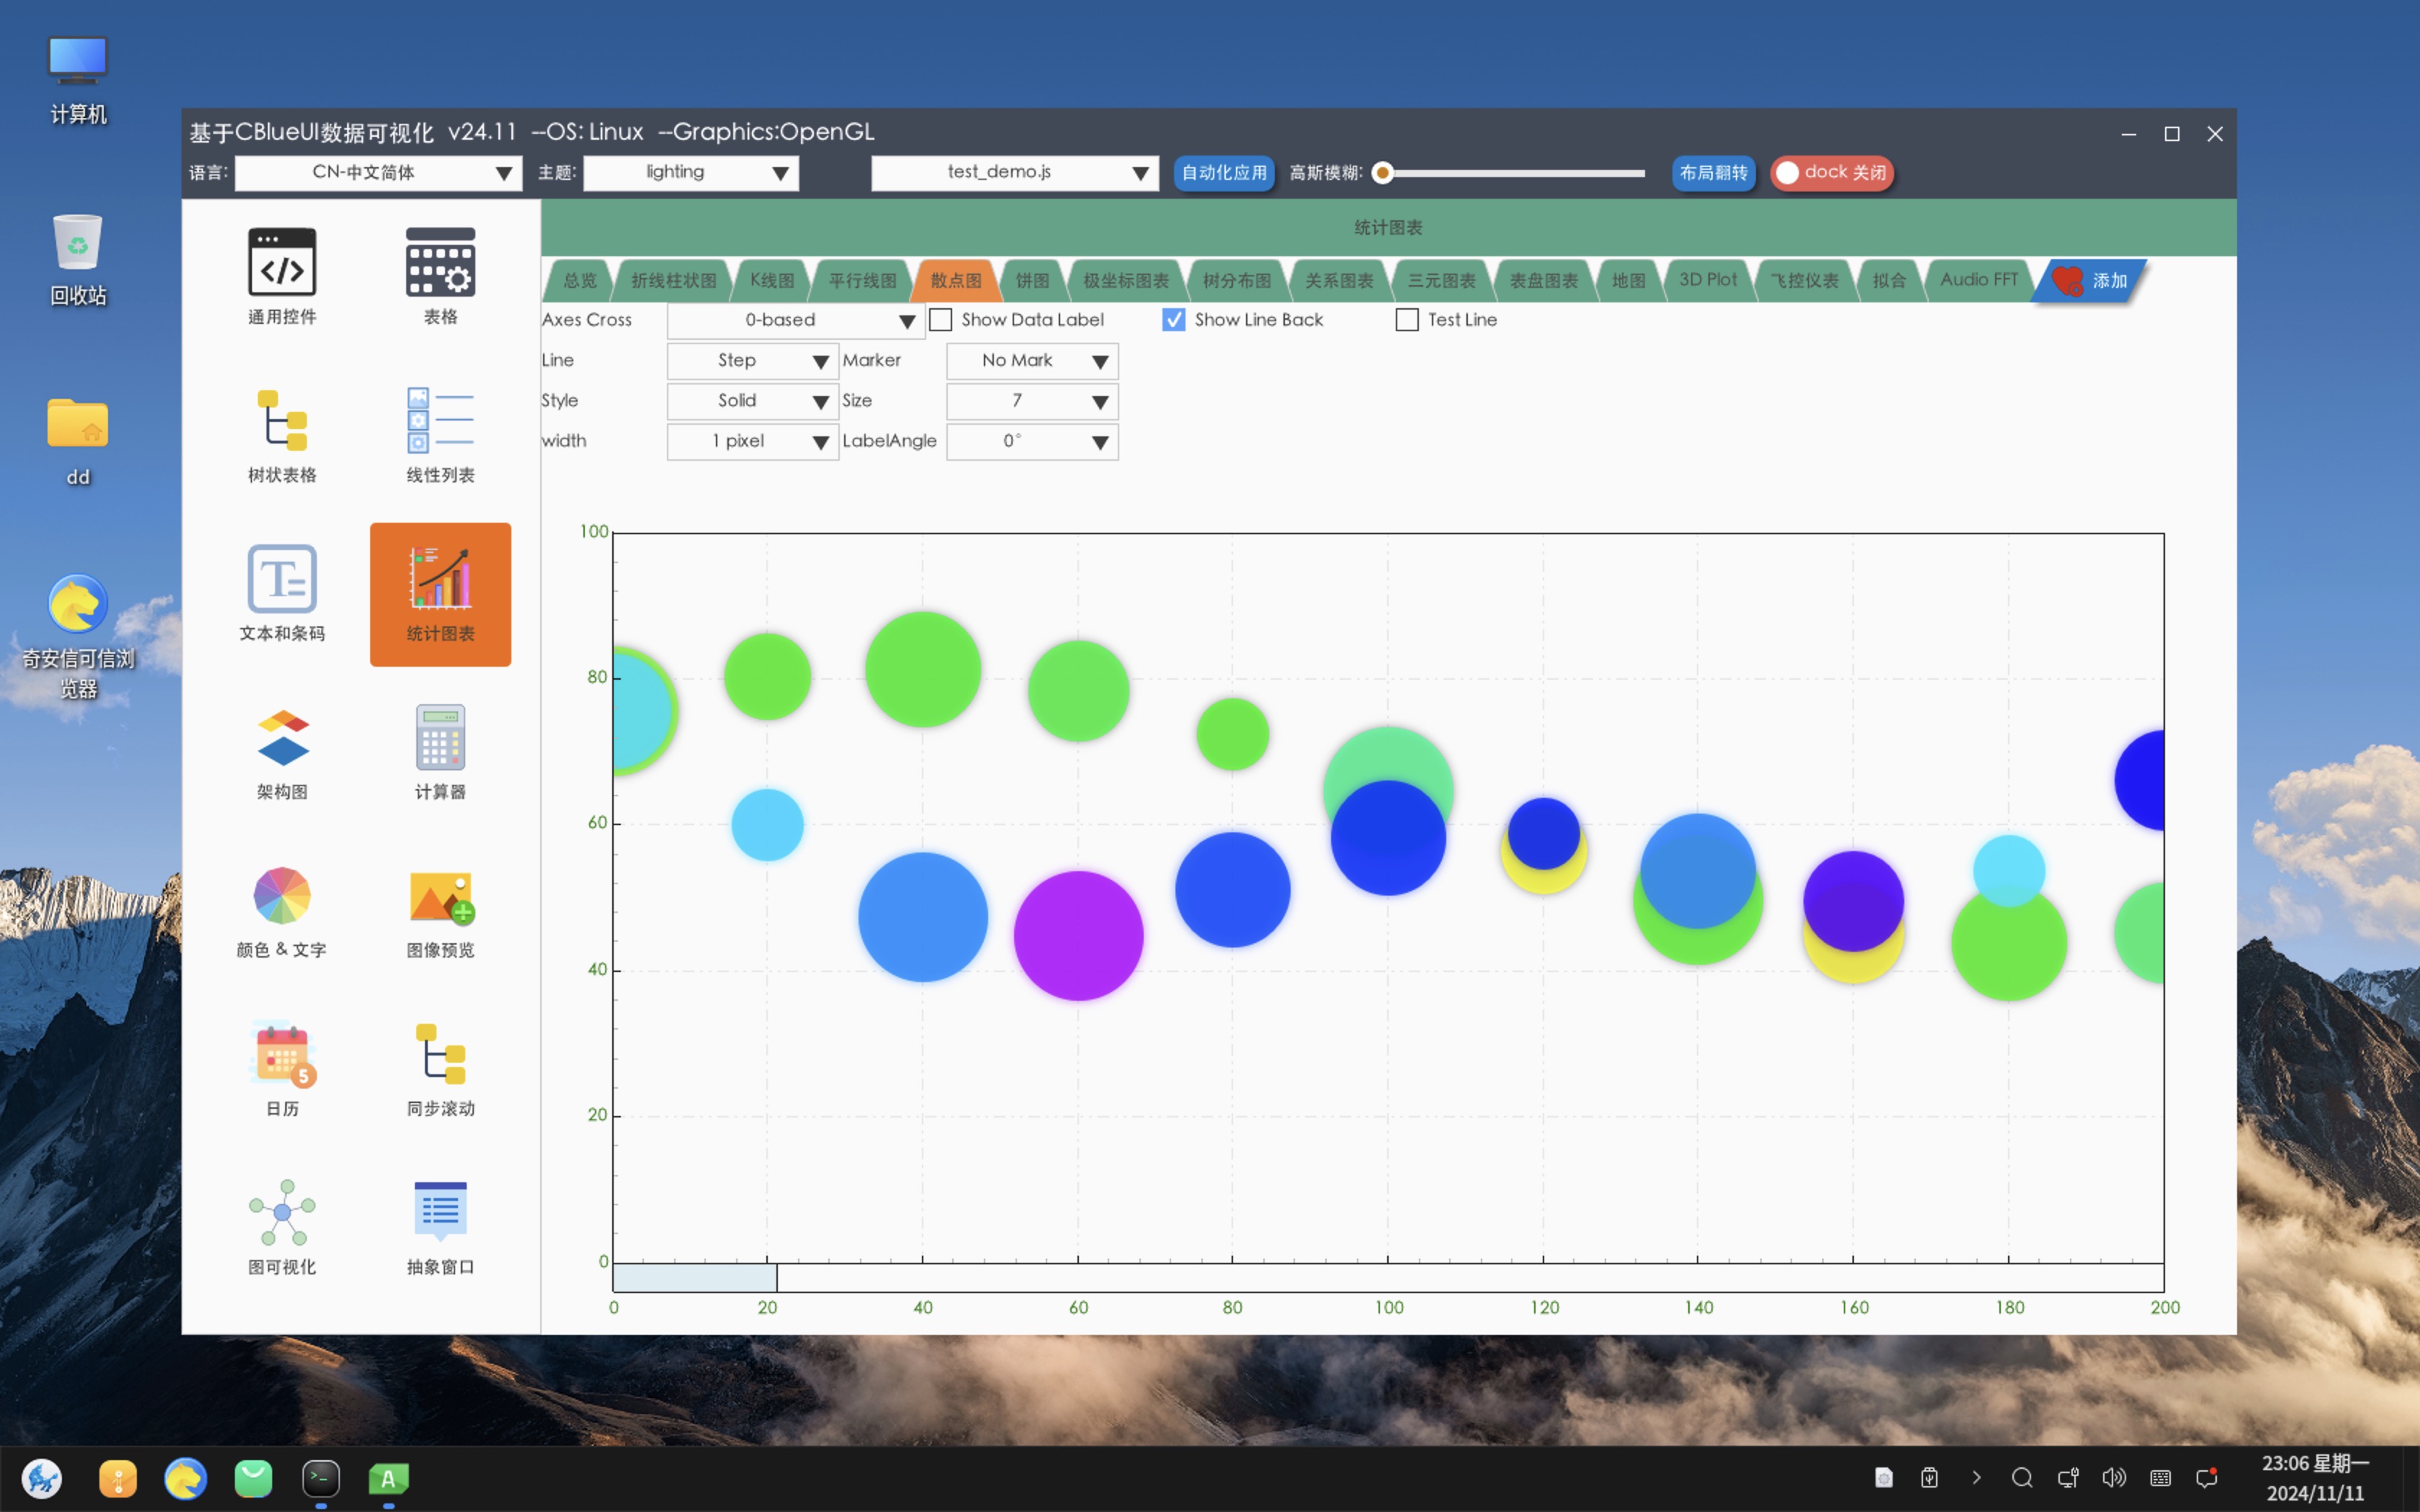Click the 自动化应用 button
The width and height of the screenshot is (2420, 1512).
point(1223,173)
